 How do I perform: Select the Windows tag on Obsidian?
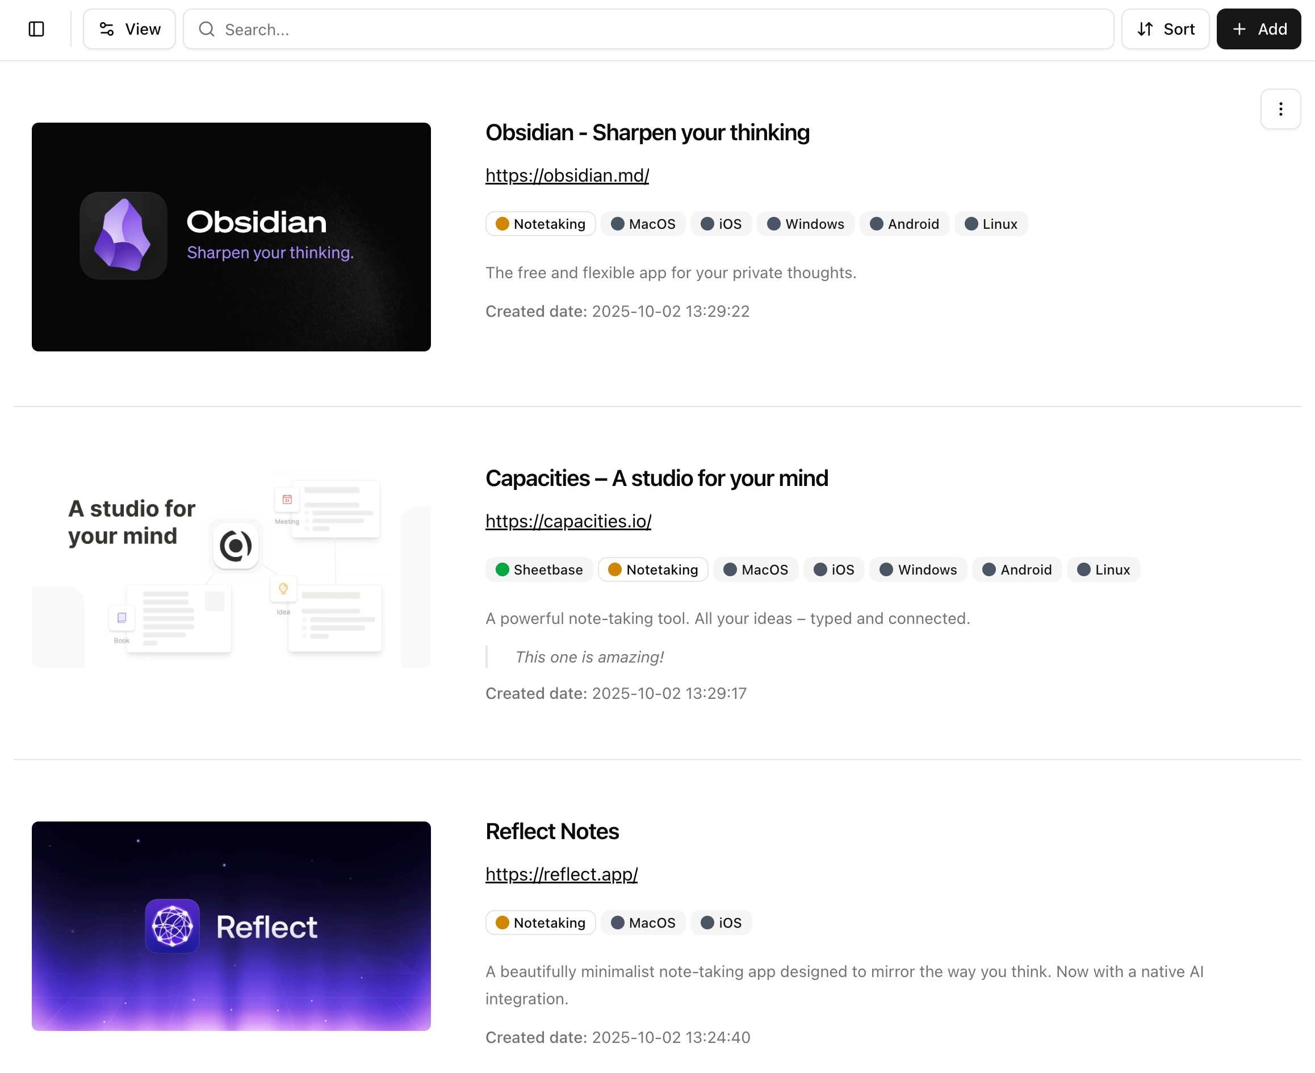(x=806, y=224)
